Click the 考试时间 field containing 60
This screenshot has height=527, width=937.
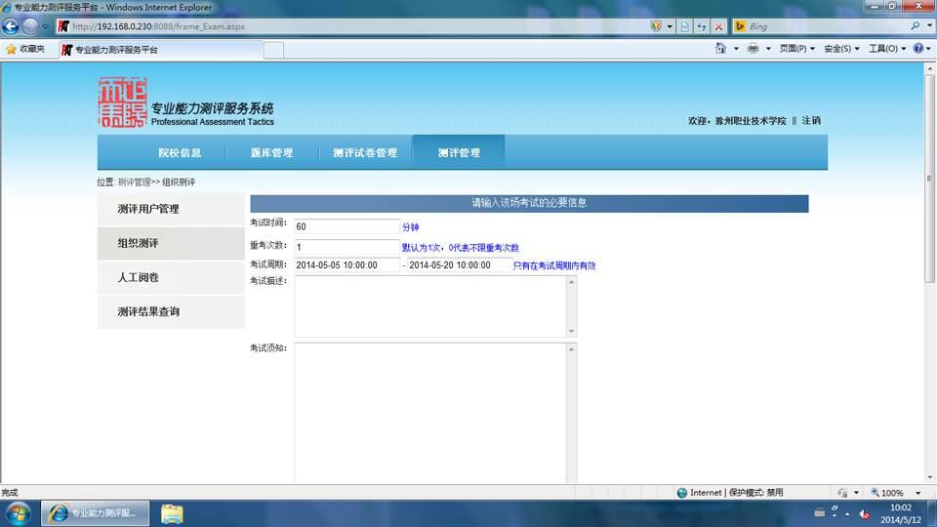click(346, 226)
